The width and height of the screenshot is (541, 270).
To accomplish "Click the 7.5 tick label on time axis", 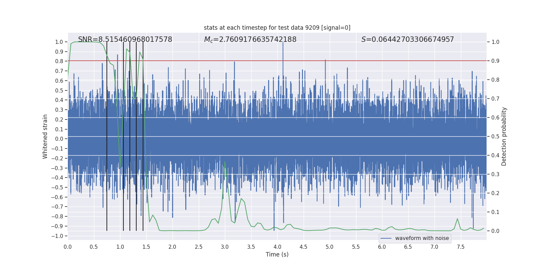I will pos(461,247).
